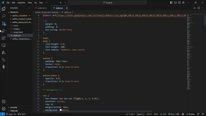Click the run play icon in editor toolbar
The image size is (206, 116).
coord(194,8)
